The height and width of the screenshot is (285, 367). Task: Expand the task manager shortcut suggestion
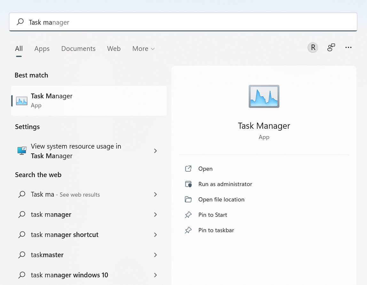[155, 234]
